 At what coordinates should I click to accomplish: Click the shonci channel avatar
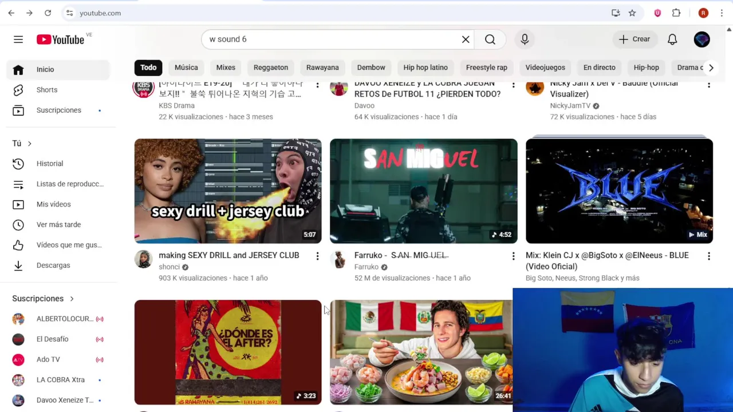(x=144, y=259)
